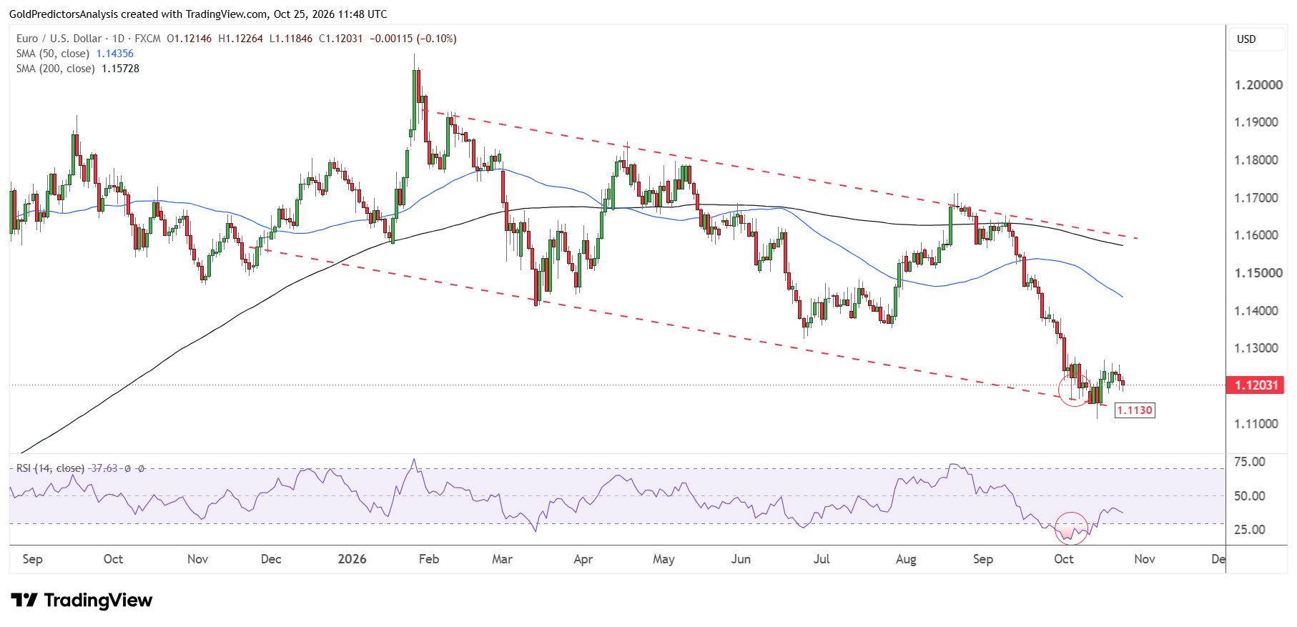Select the SMA (200, close) indicator legend
Viewport: 1297px width, 627px height.
click(x=56, y=69)
